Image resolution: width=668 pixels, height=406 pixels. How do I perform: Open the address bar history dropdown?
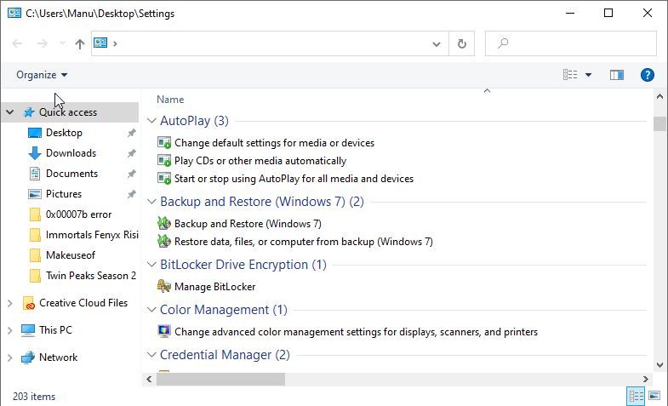[x=437, y=43]
